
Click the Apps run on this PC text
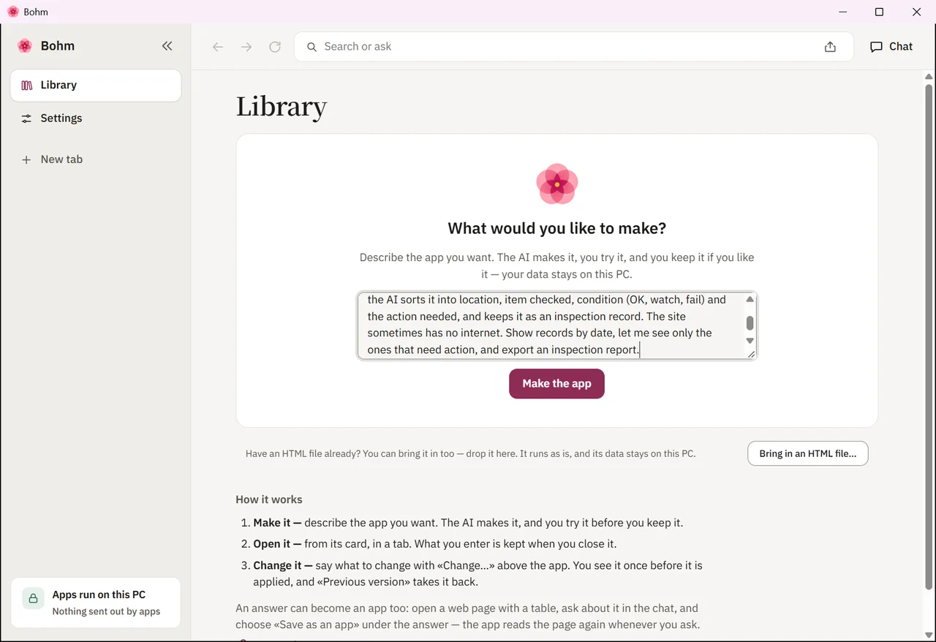tap(99, 594)
